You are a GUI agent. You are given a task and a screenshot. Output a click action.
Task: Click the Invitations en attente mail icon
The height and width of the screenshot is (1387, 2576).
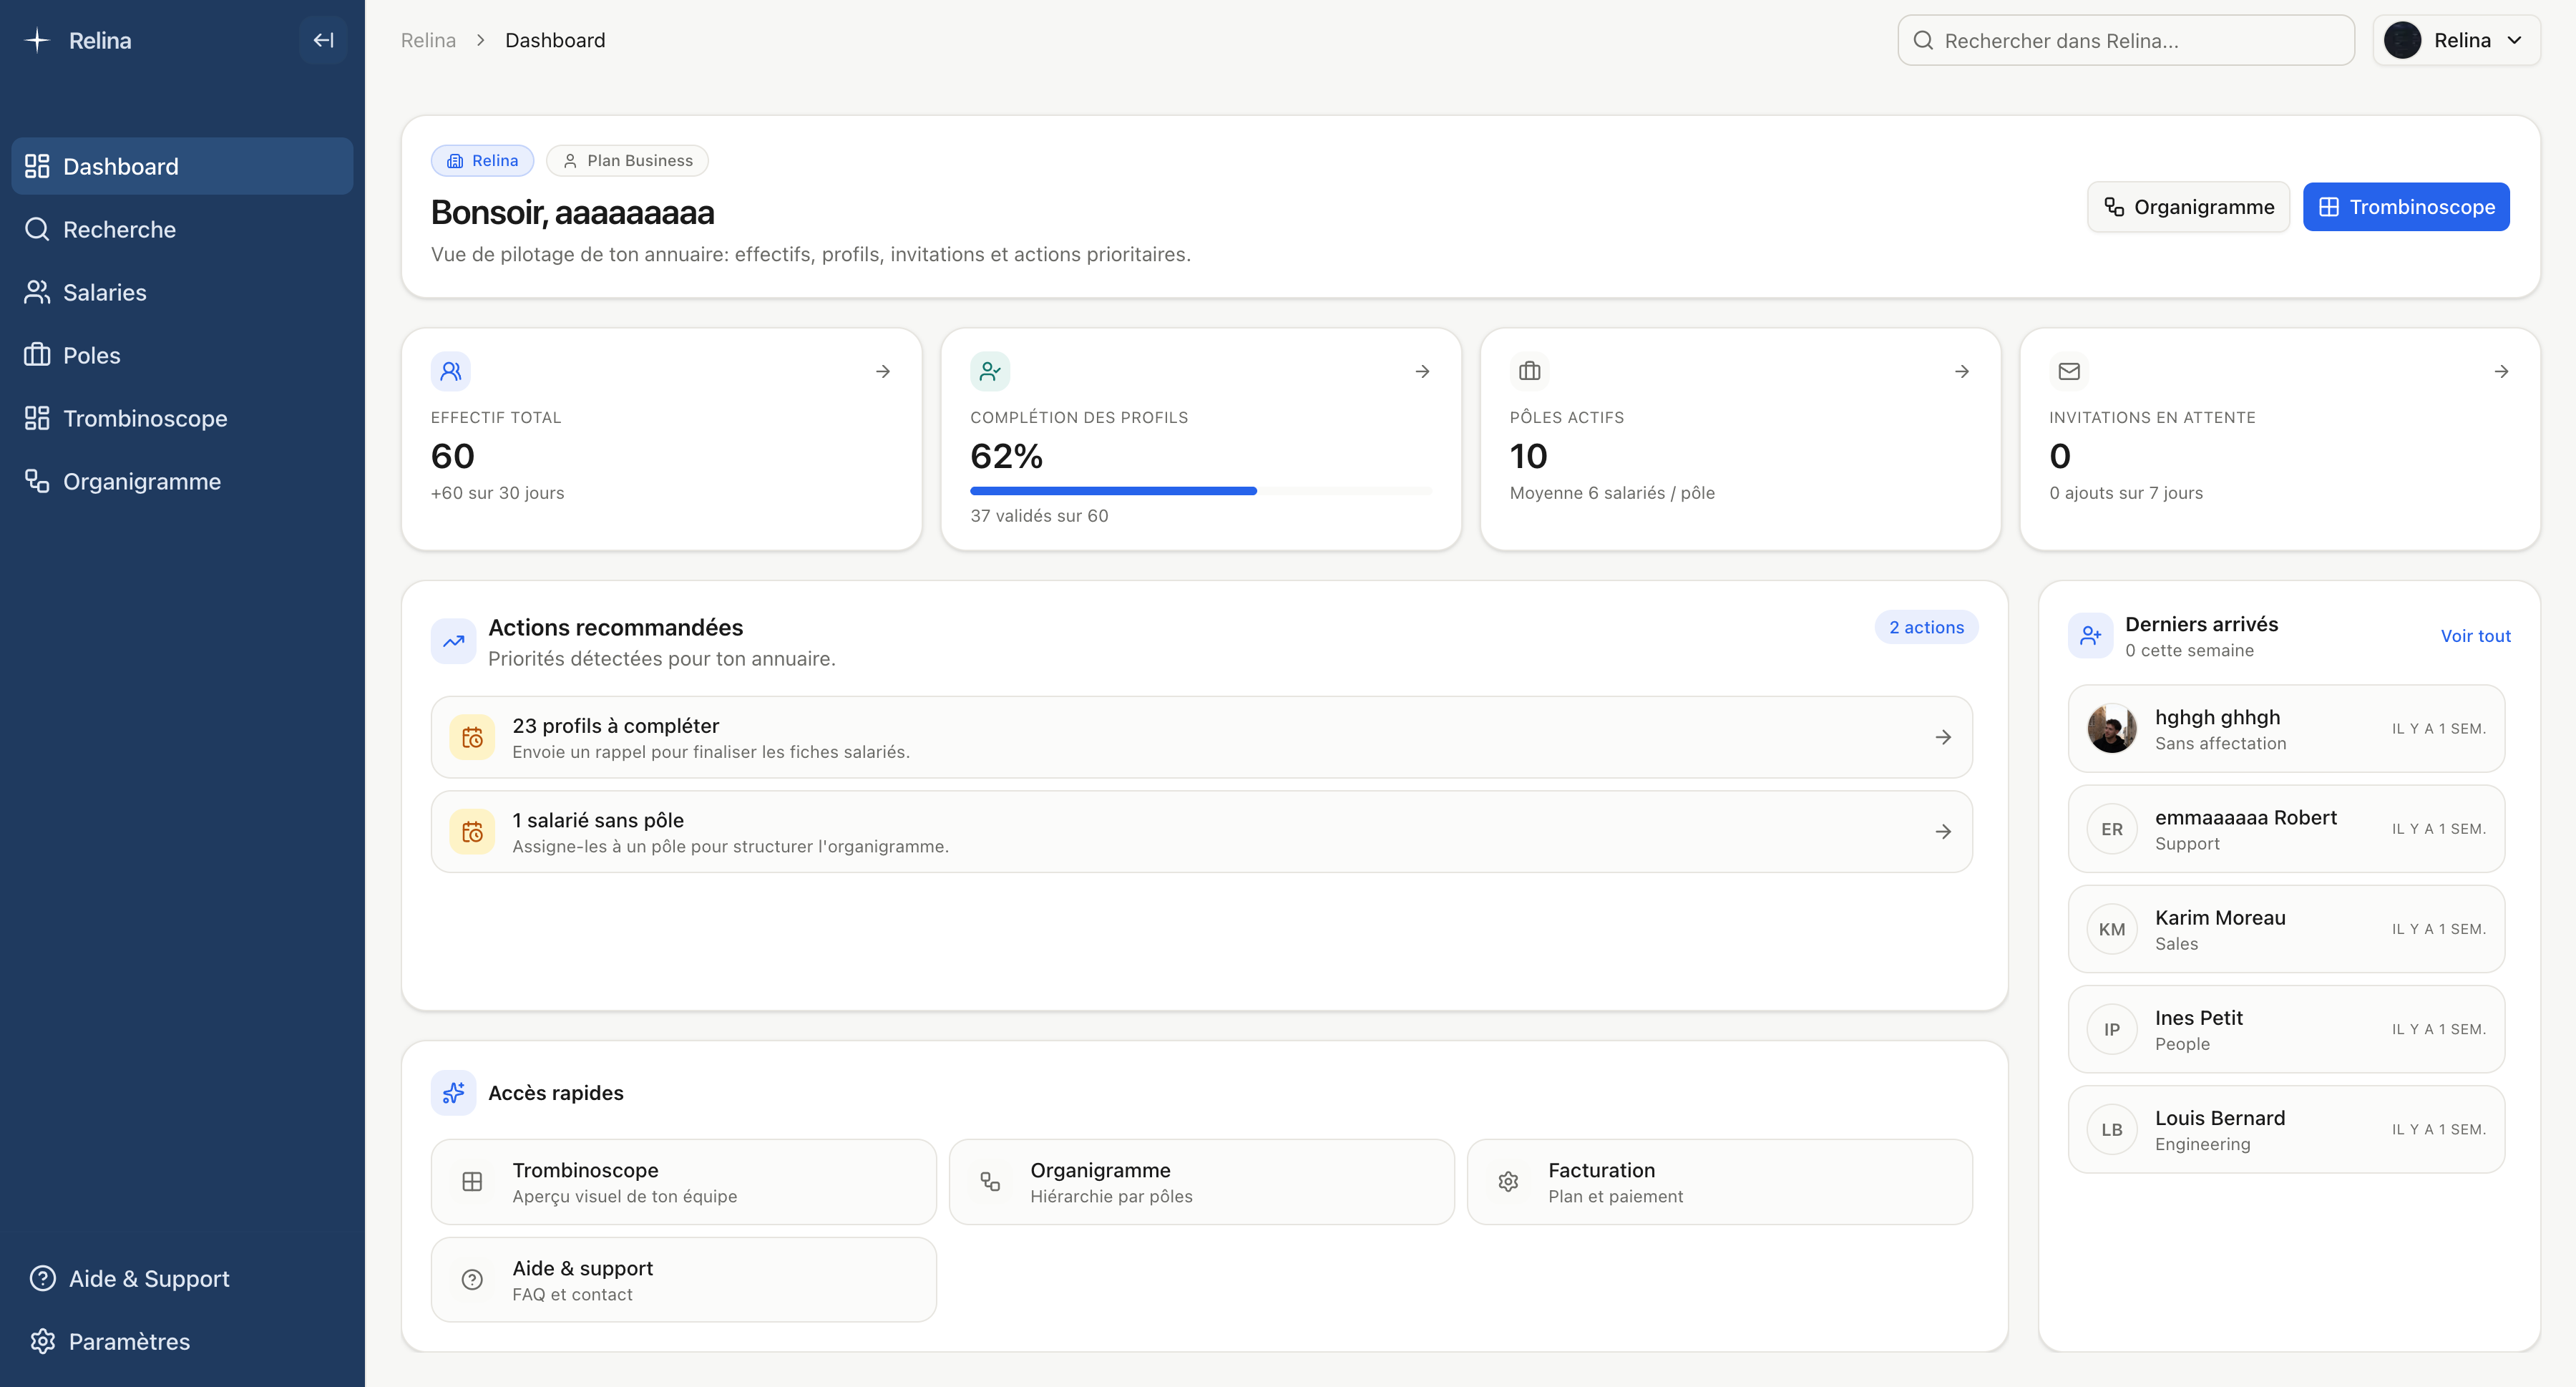2069,371
